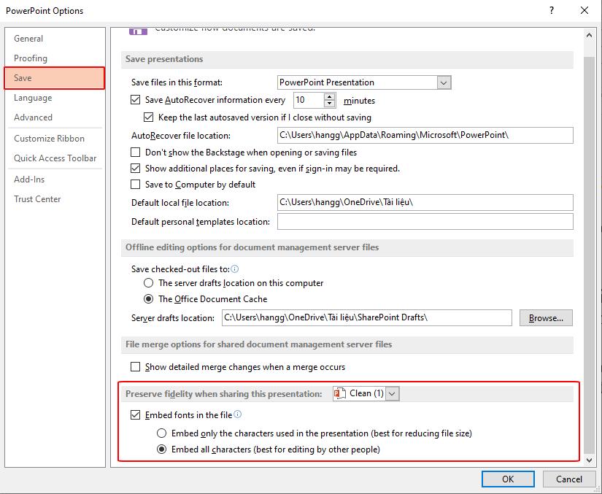Open the Help question mark icon
Screen dimensions: 602x494
552,10
